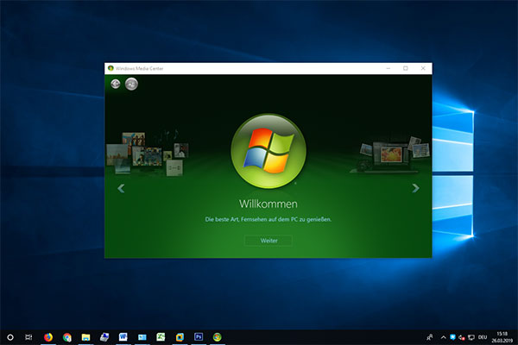Image resolution: width=518 pixels, height=345 pixels.
Task: Minimize the Windows Media Center window
Action: click(388, 68)
